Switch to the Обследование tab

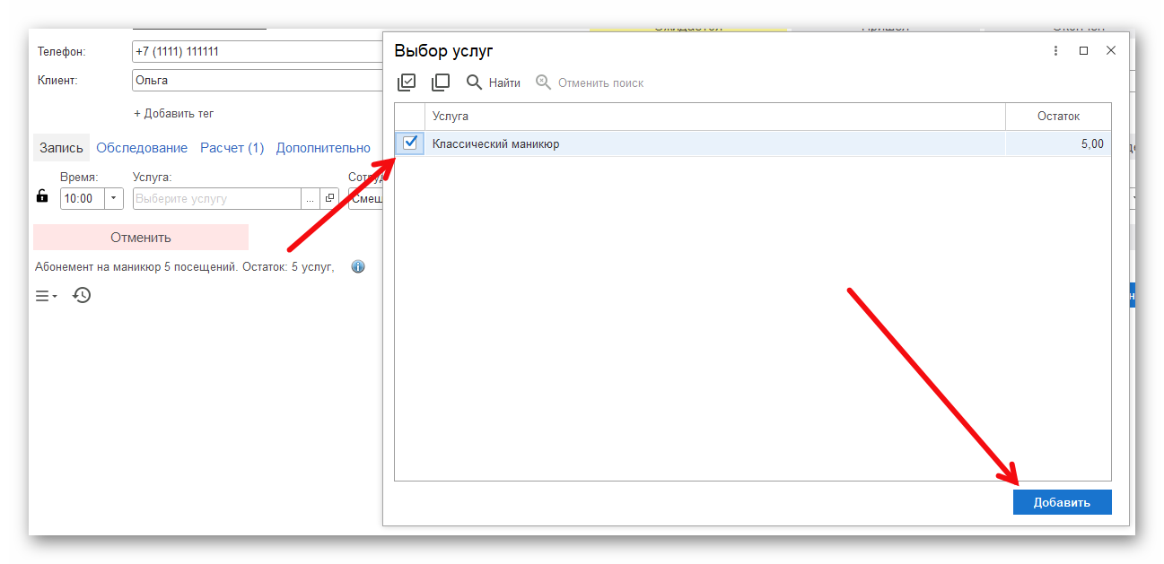pos(142,148)
